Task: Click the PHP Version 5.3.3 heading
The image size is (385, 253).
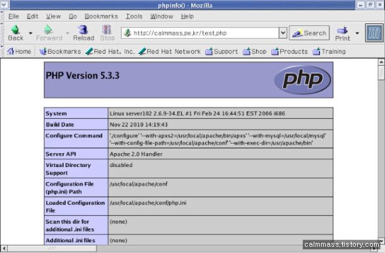Action: pyautogui.click(x=83, y=75)
